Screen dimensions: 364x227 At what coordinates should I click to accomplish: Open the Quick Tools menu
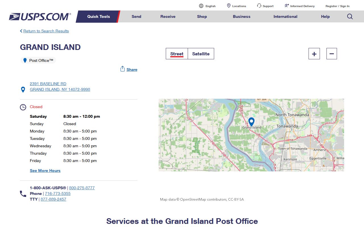98,16
